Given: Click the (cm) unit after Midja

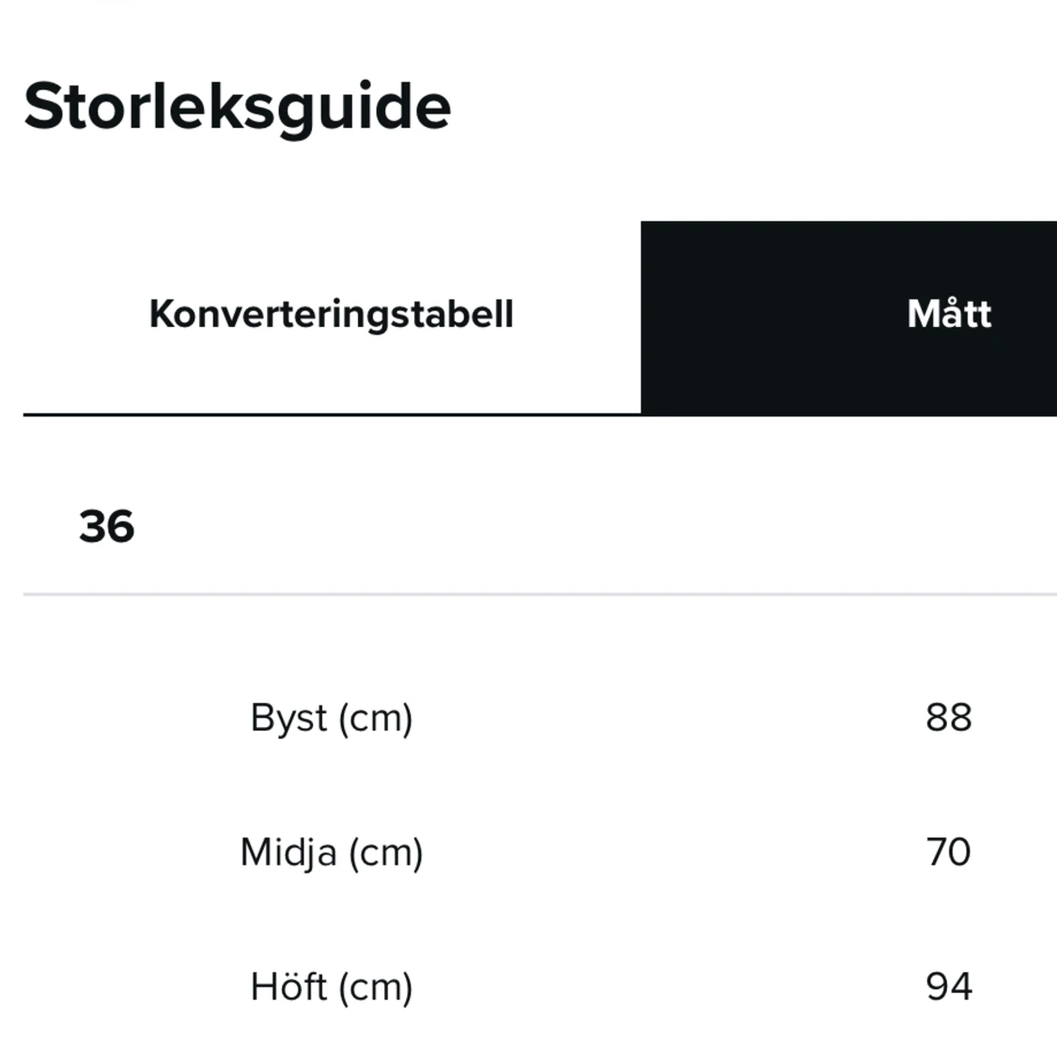Looking at the screenshot, I should [385, 853].
